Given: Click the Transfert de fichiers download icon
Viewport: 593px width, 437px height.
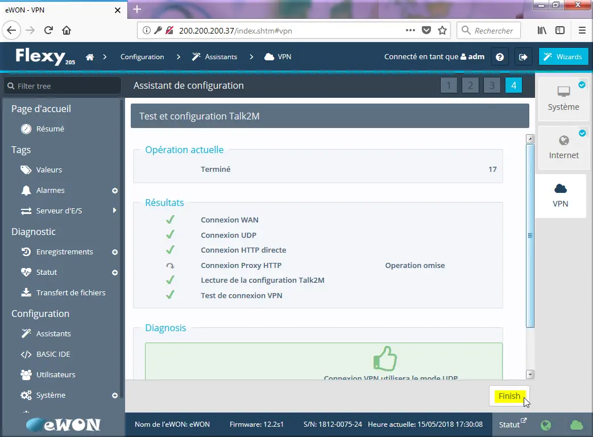Looking at the screenshot, I should point(26,292).
